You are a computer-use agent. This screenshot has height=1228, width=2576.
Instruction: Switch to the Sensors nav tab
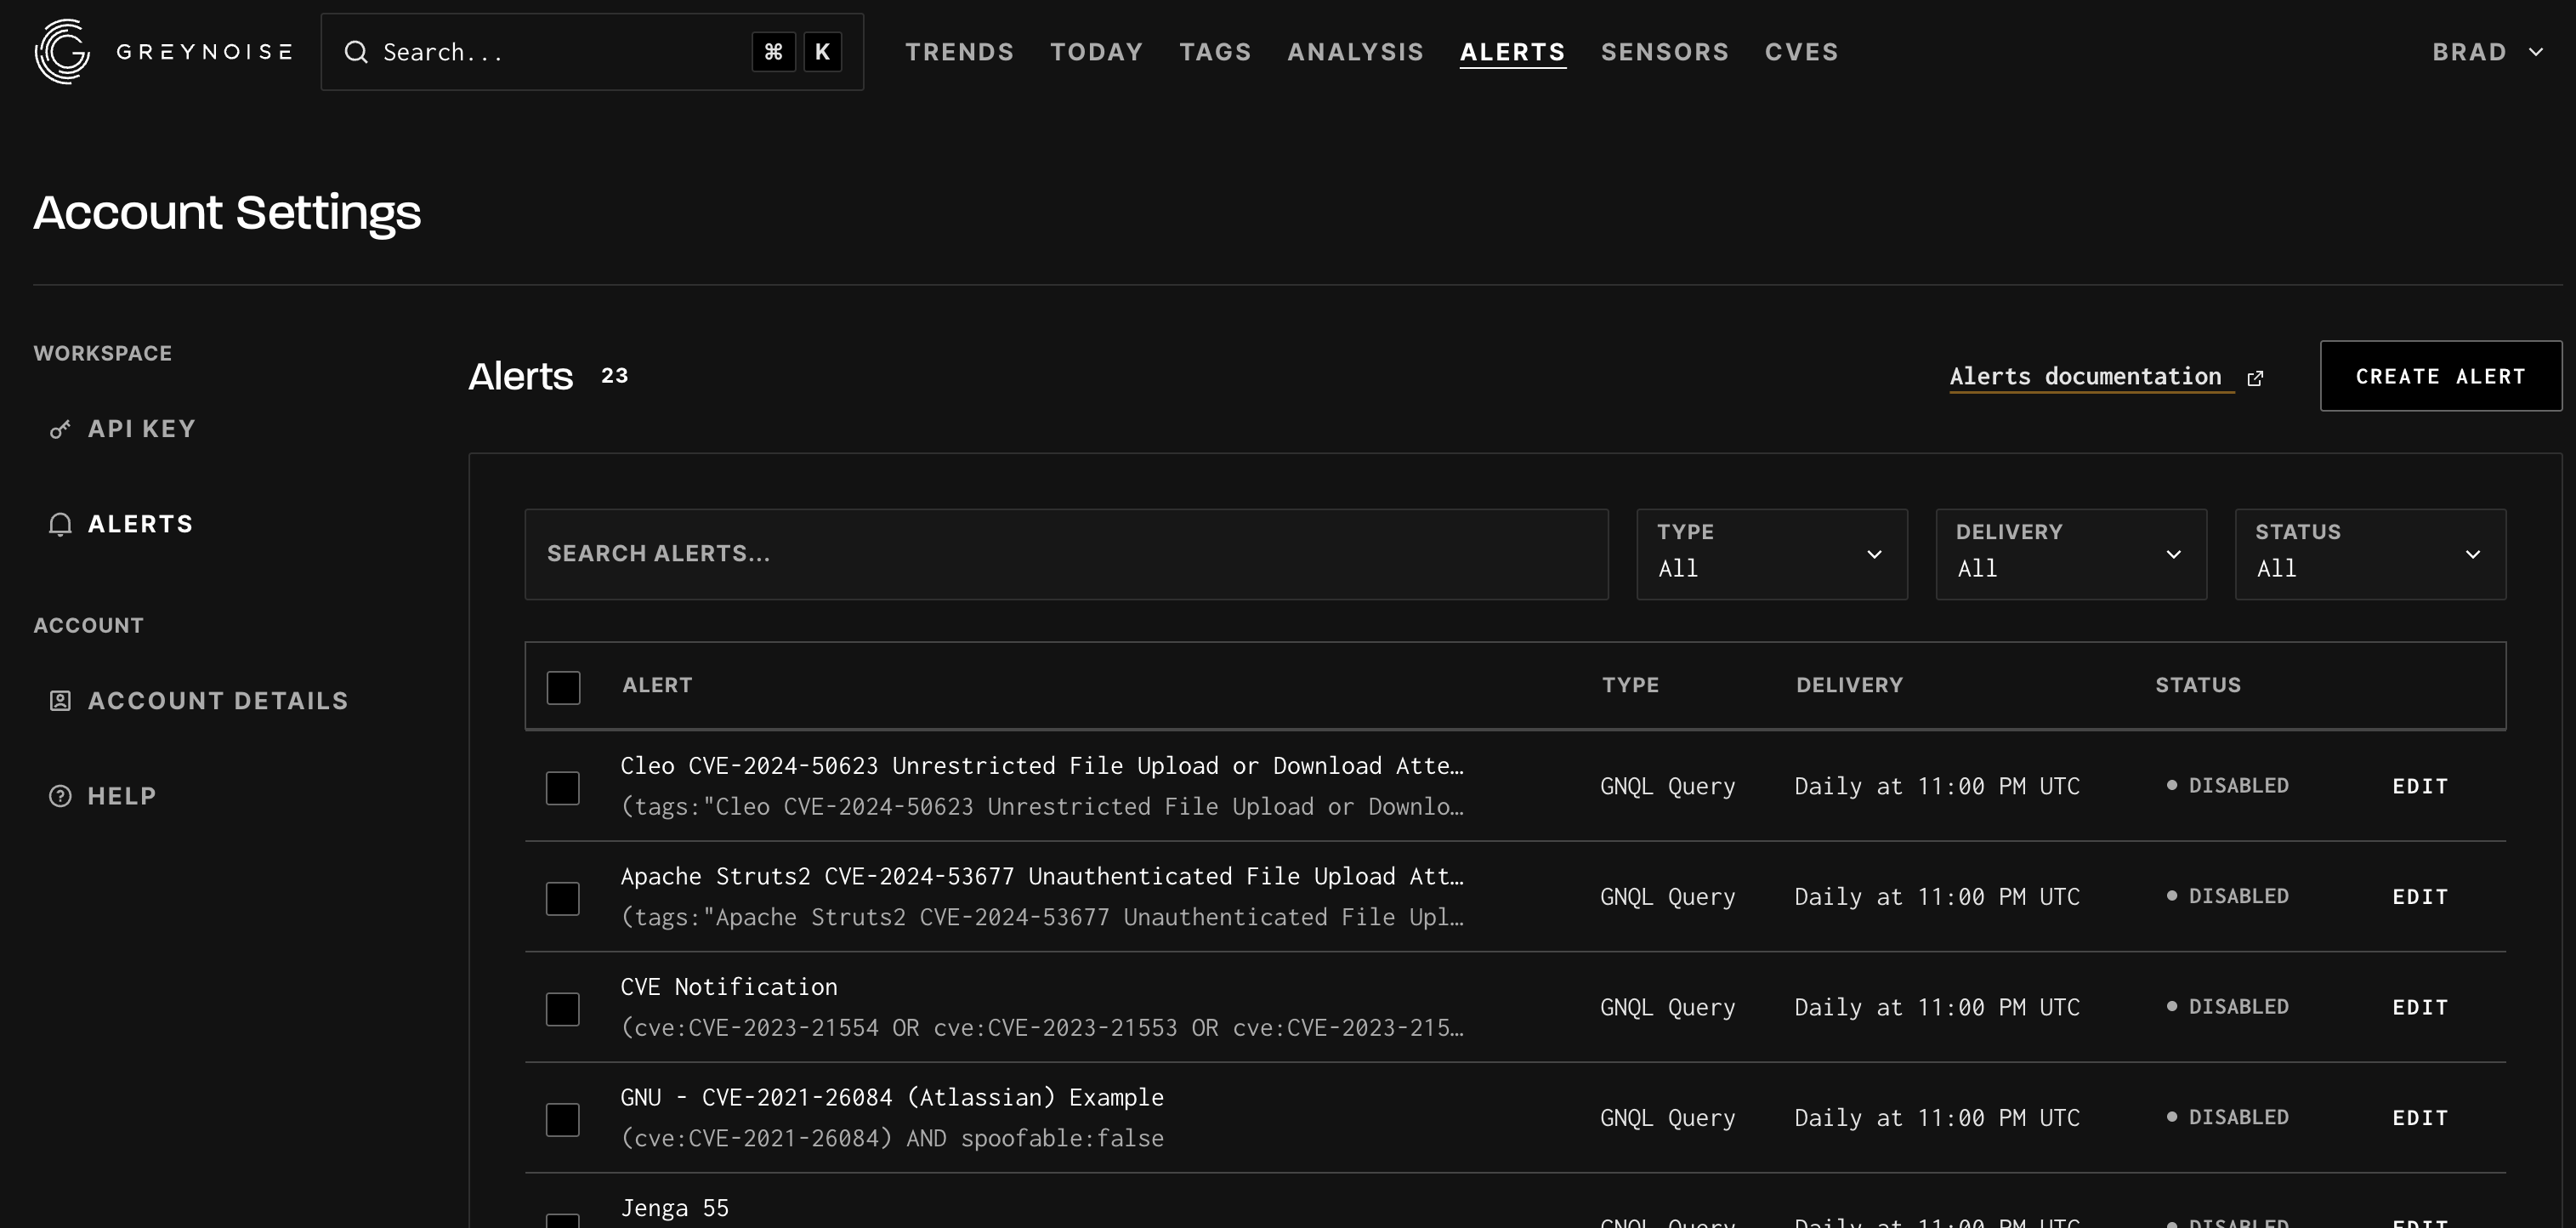coord(1664,52)
